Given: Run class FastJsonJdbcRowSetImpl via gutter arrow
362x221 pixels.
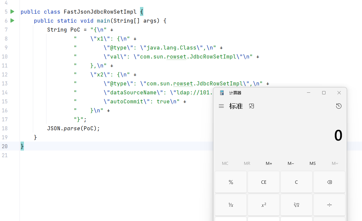Looking at the screenshot, I should (13, 12).
